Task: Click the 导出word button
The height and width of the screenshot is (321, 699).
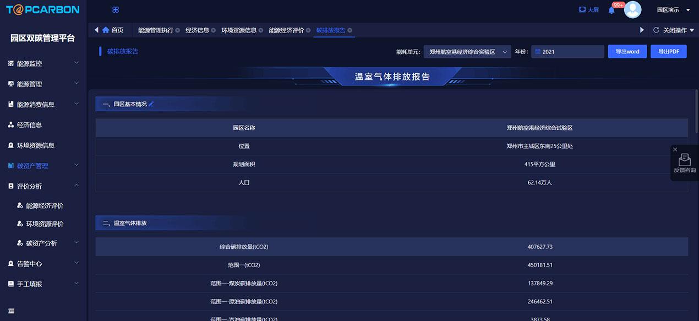Action: pos(627,52)
